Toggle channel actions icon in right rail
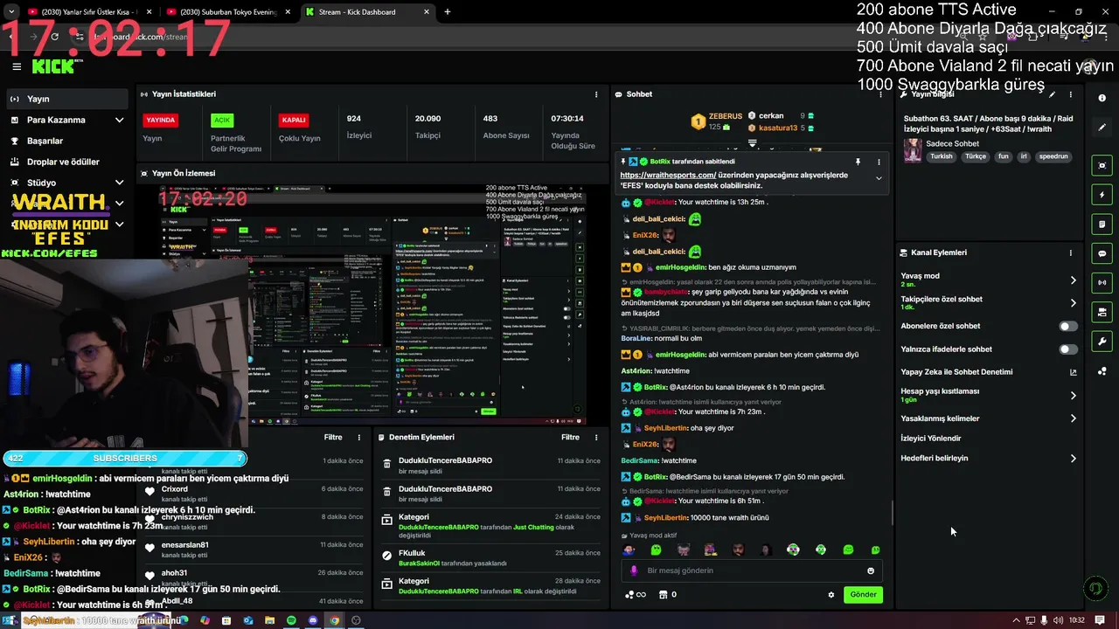Screen dimensions: 1119x629 [x=1102, y=312]
